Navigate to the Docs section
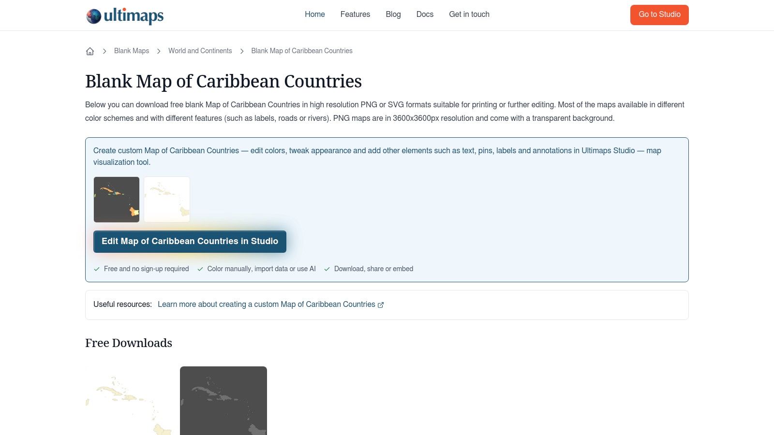774x435 pixels. pos(425,14)
